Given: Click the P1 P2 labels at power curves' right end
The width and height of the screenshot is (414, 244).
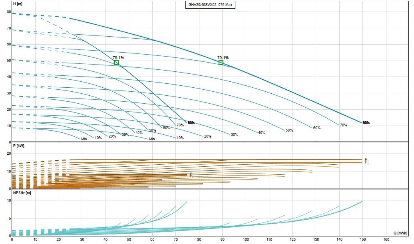Looking at the screenshot, I should pyautogui.click(x=366, y=161).
